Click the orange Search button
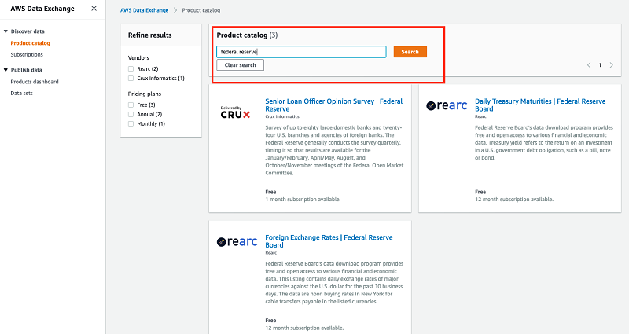 [410, 52]
